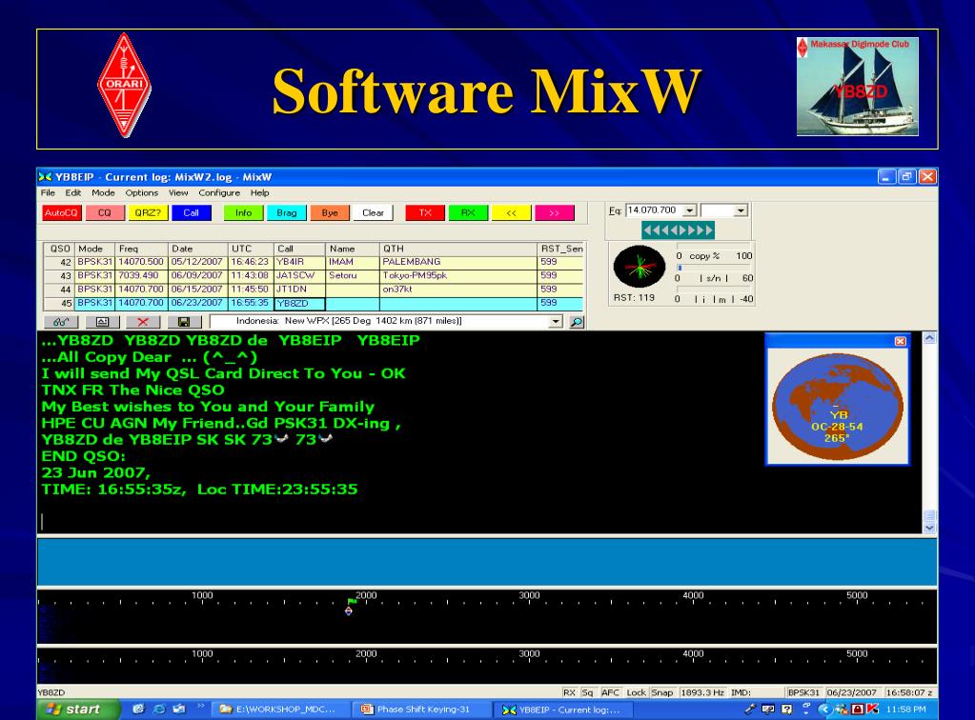Open the File menu
The height and width of the screenshot is (720, 975).
[48, 193]
